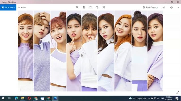Switch to the first Chrome taskbar icon

tap(36, 98)
